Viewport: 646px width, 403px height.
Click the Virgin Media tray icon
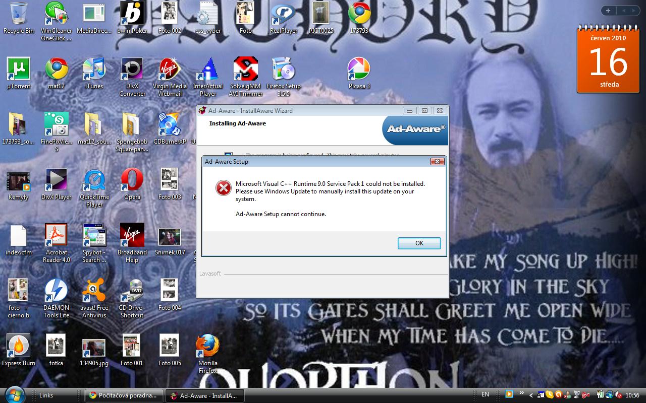(586, 395)
